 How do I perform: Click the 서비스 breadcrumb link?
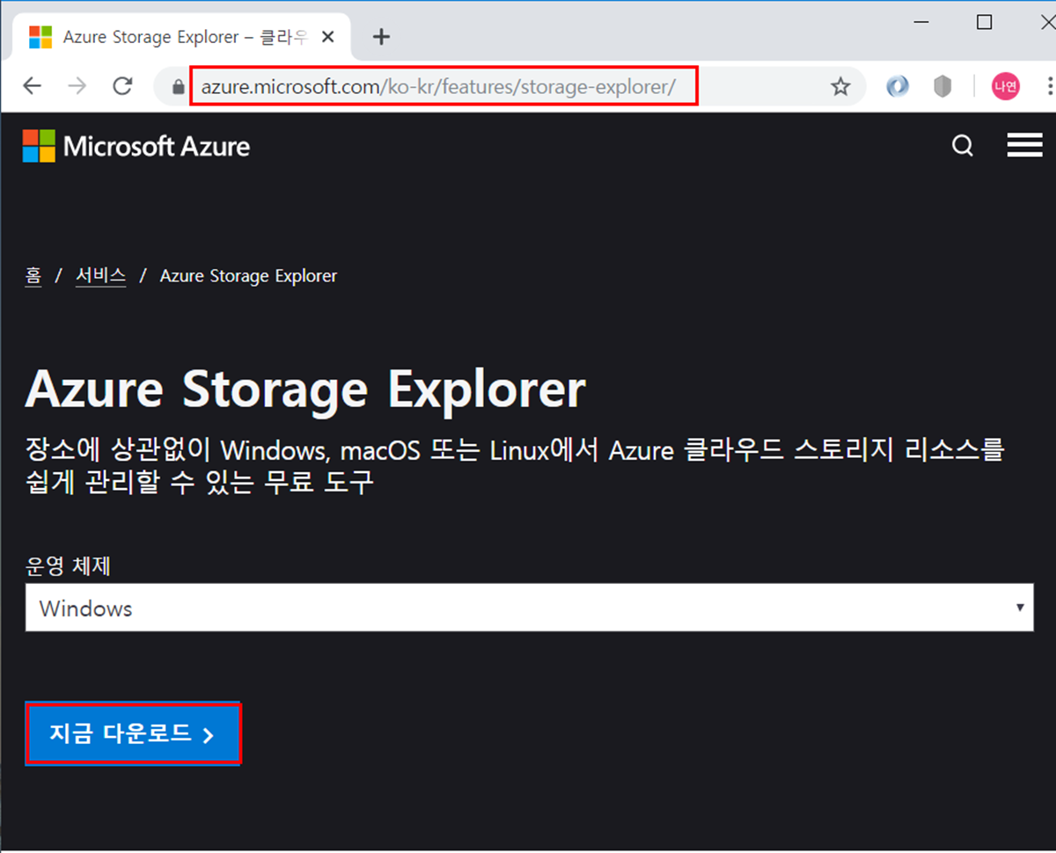tap(100, 276)
